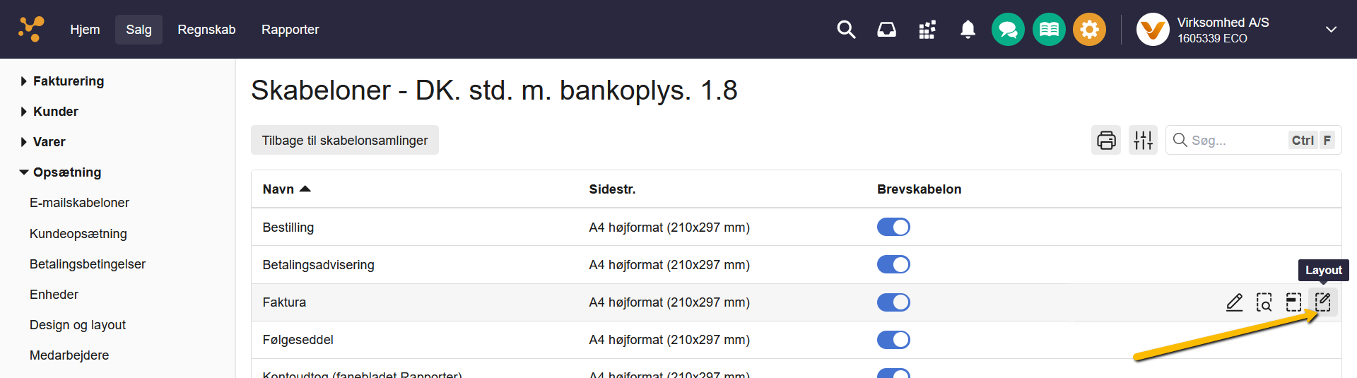Image resolution: width=1357 pixels, height=378 pixels.
Task: Expand the Kunder sidebar section
Action: pyautogui.click(x=55, y=112)
